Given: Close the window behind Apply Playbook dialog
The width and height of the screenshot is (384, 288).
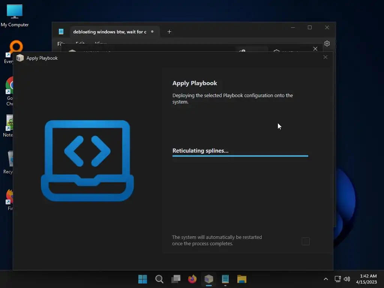Looking at the screenshot, I should 315,49.
